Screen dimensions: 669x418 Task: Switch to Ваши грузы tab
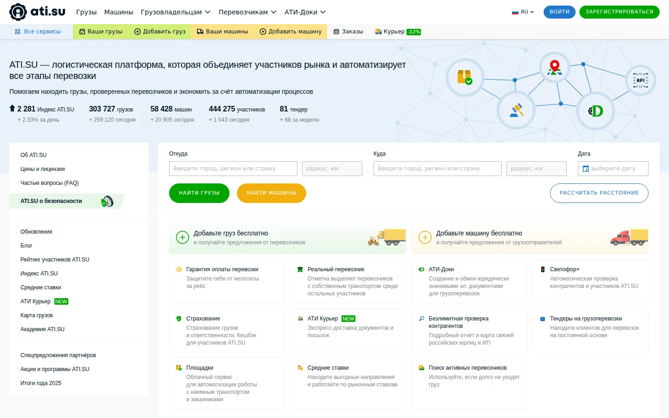click(x=101, y=32)
